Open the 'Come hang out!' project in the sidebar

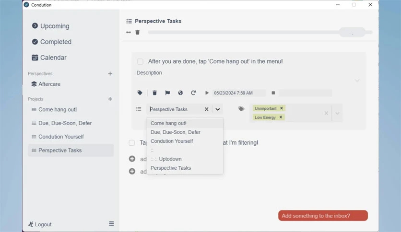point(54,109)
